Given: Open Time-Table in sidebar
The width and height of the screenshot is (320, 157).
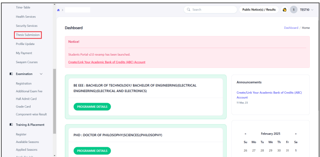Looking at the screenshot, I should click(23, 7).
